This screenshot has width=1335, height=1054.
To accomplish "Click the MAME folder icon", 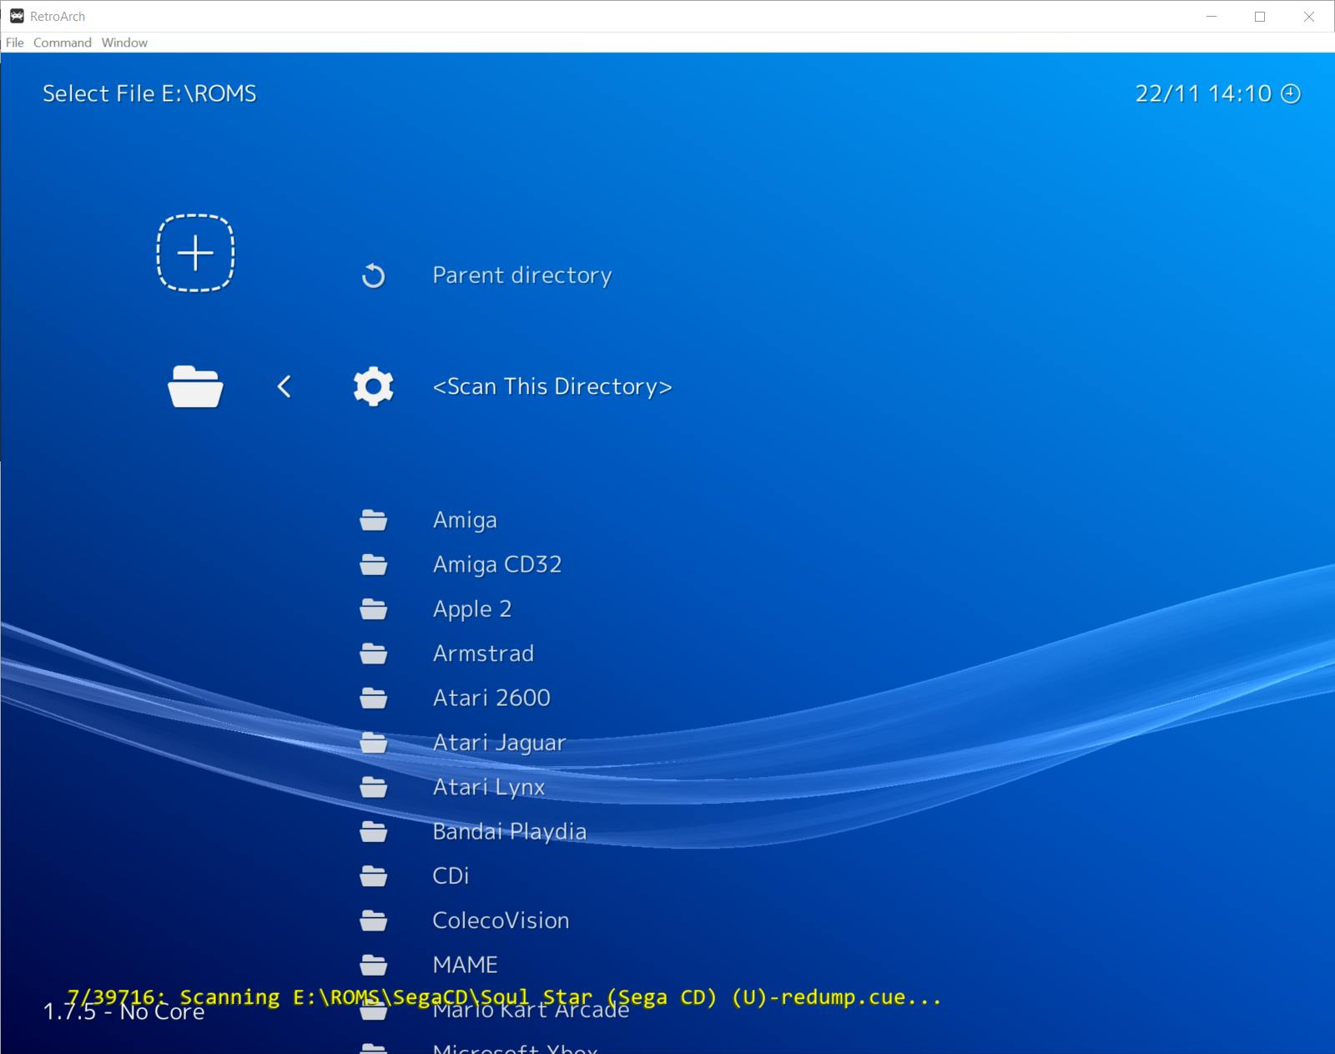I will [373, 965].
